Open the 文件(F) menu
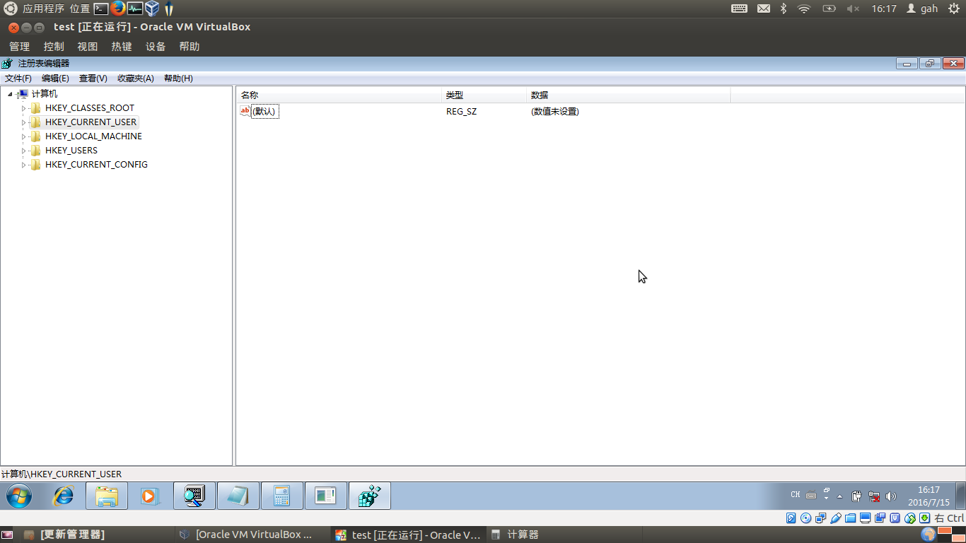This screenshot has height=543, width=966. [x=18, y=78]
